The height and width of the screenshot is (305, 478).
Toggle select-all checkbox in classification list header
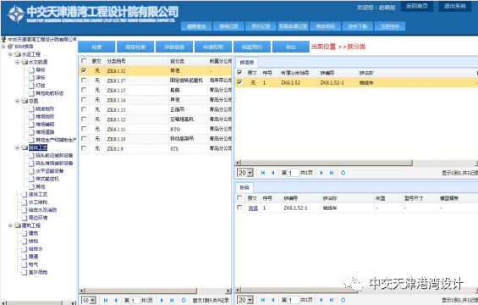click(x=84, y=61)
